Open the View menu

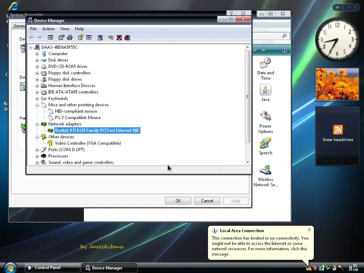65,29
